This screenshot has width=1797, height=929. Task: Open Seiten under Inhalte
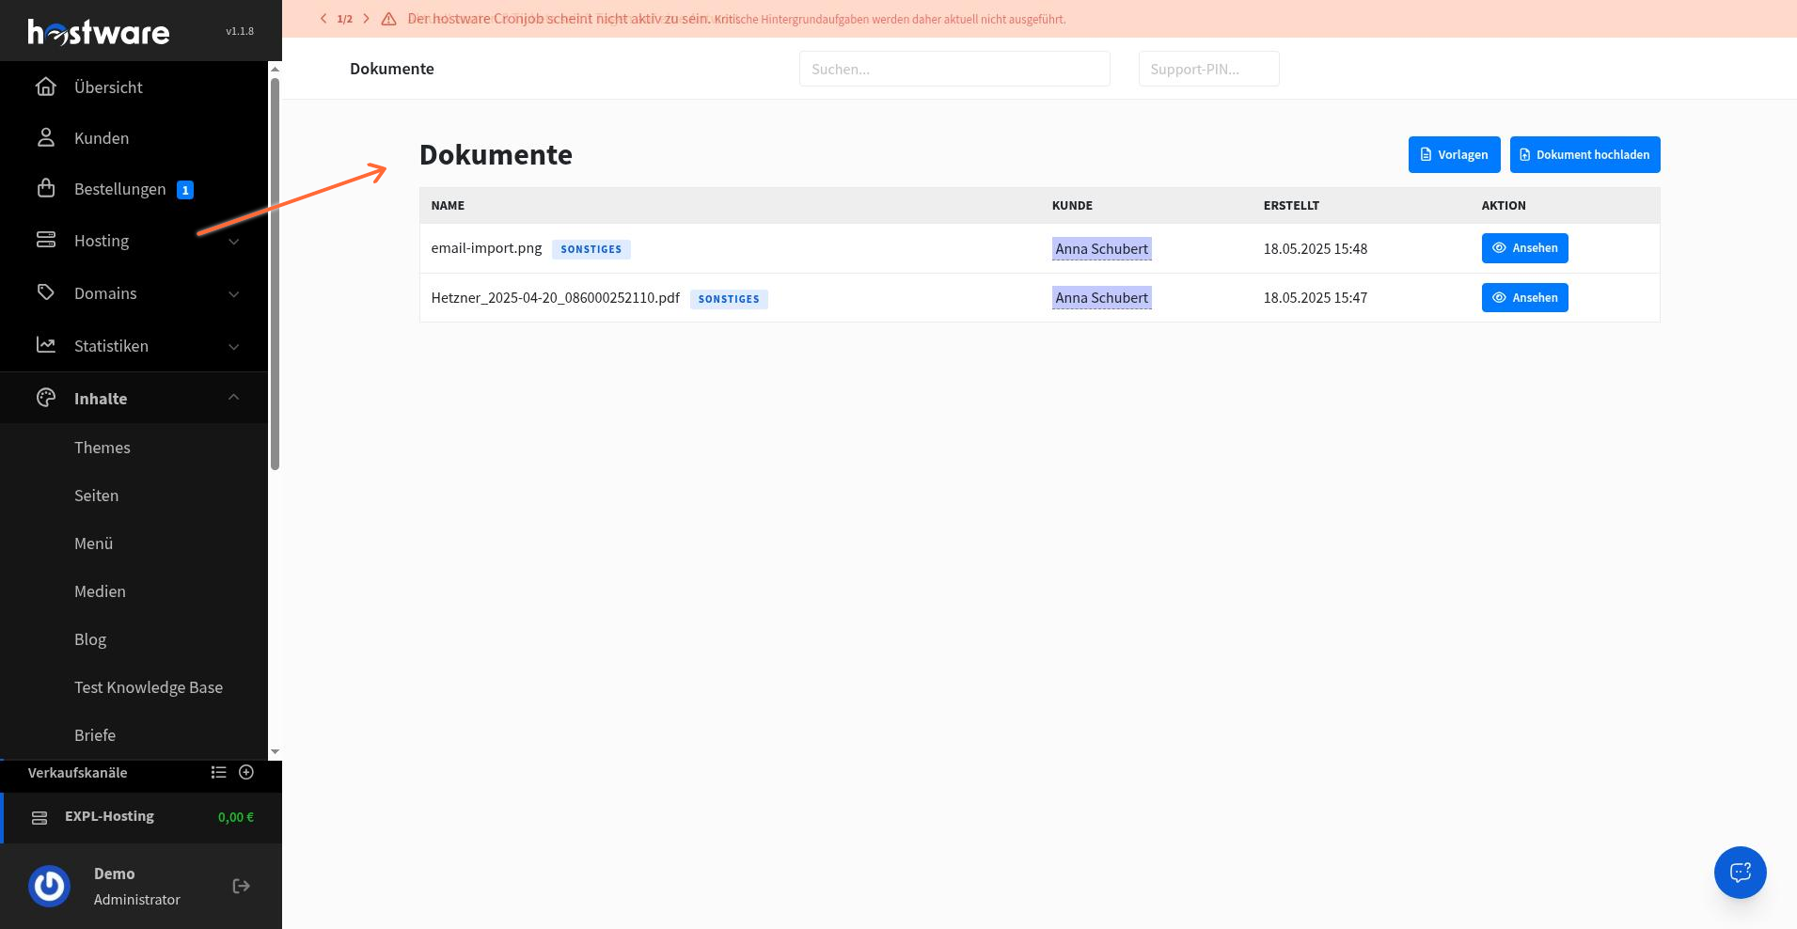click(97, 496)
